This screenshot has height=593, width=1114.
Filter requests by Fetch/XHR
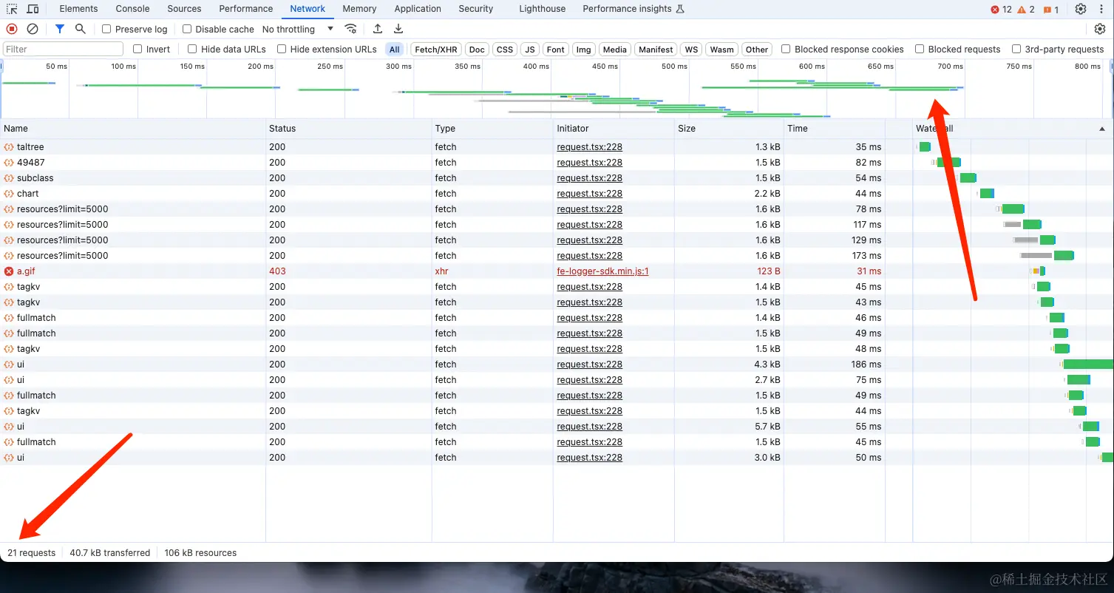[436, 50]
